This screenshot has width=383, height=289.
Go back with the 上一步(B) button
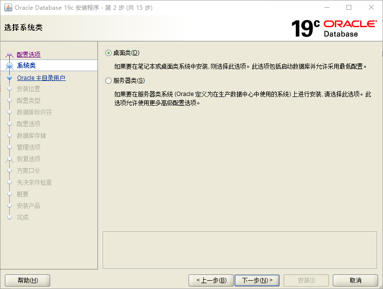tap(211, 280)
